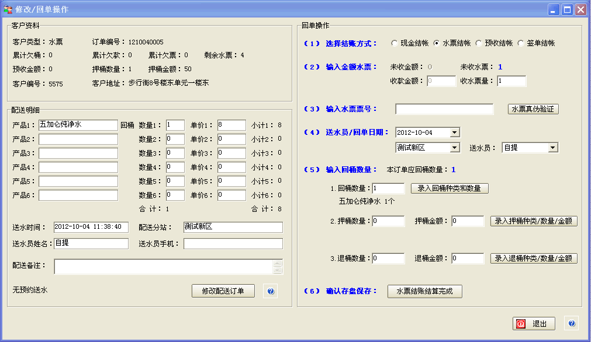Click the 产品6 input field

point(78,195)
